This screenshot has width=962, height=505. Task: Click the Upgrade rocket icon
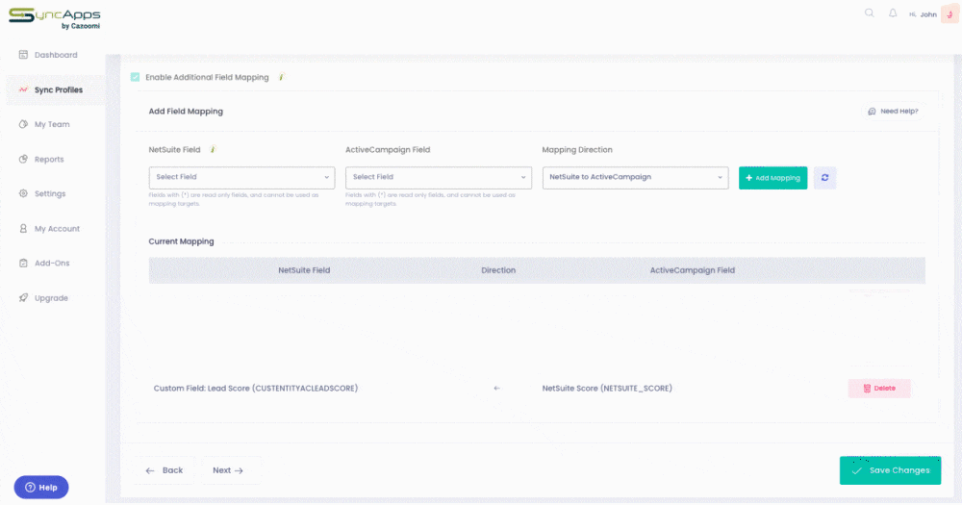pyautogui.click(x=23, y=297)
